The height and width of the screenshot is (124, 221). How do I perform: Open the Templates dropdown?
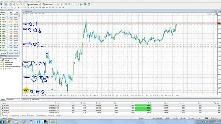tap(90, 4)
